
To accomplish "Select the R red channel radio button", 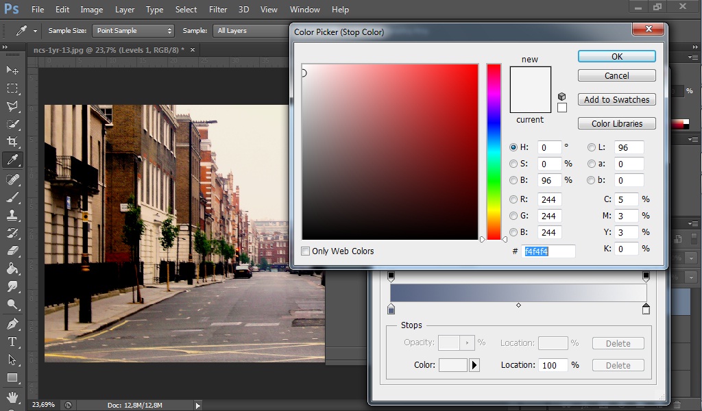I will (513, 199).
